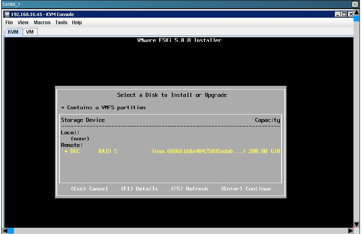The width and height of the screenshot is (362, 234).
Task: Click the Capacity column header
Action: pyautogui.click(x=268, y=120)
